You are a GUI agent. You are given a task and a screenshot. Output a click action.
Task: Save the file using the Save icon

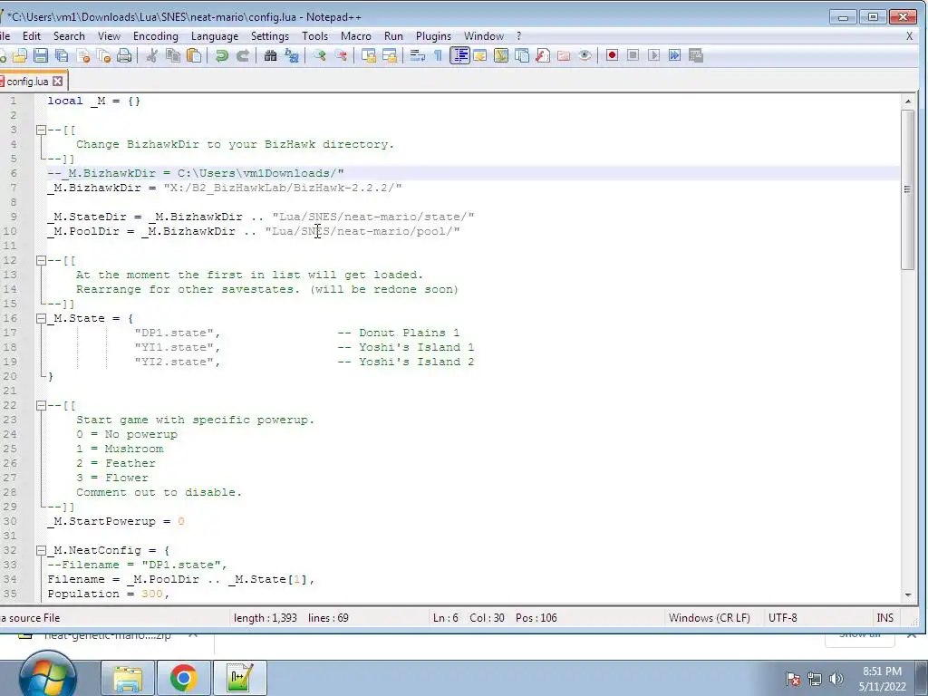click(40, 55)
